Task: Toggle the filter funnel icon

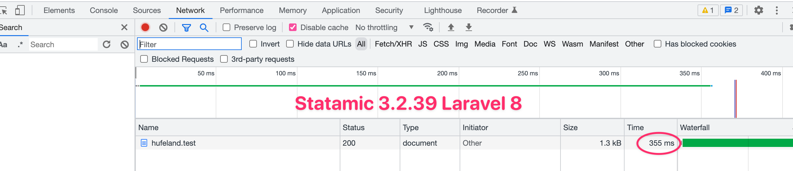Action: [186, 28]
